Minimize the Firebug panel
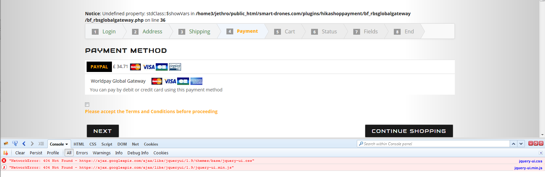545x177 pixels. 531,143
